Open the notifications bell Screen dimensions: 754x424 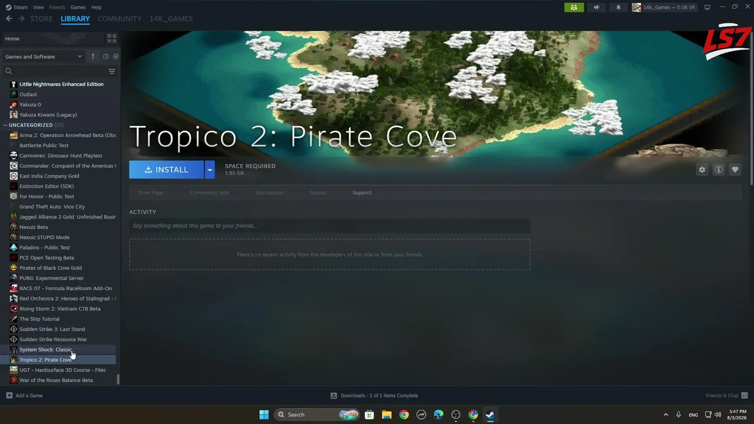619,7
